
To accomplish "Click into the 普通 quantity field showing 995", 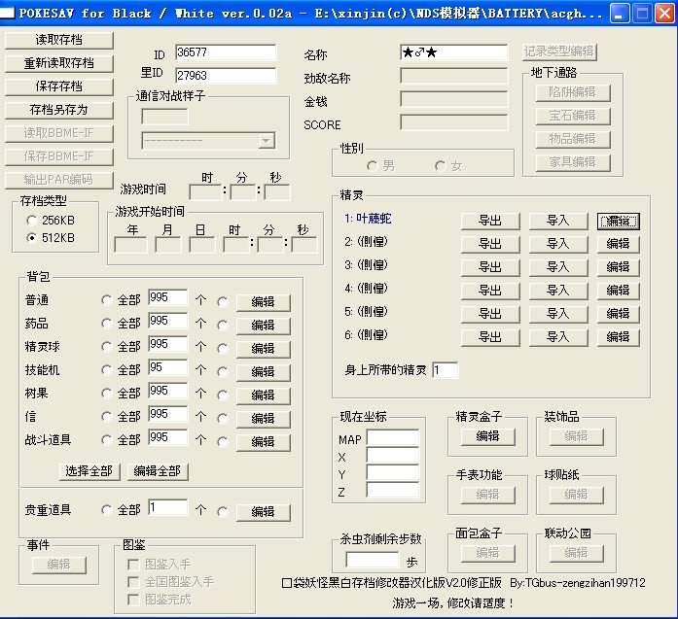I will coord(167,297).
